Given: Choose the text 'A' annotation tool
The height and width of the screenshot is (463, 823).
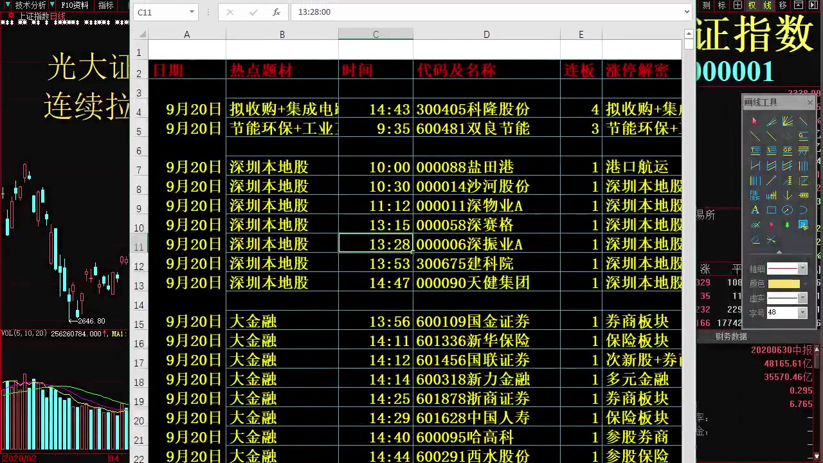Looking at the screenshot, I should (755, 210).
